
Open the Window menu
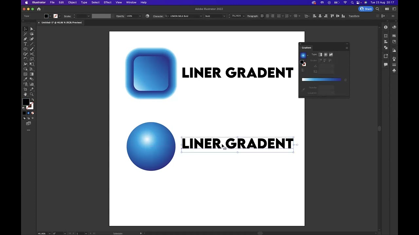tap(131, 2)
